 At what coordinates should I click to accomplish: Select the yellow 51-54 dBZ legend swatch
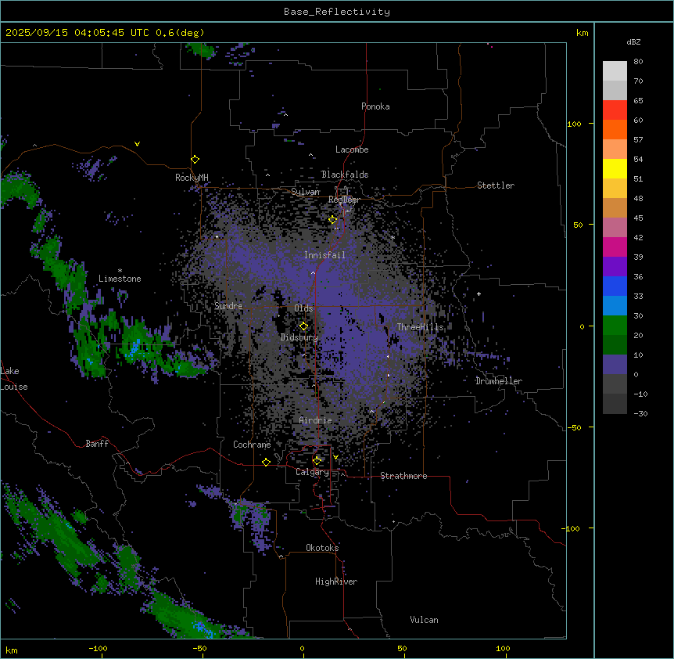pos(615,169)
